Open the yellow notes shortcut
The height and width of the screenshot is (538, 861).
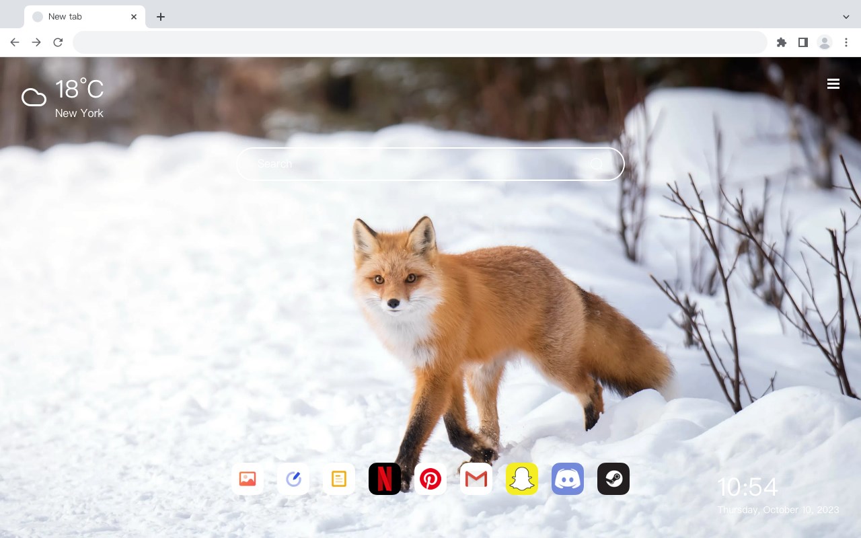pos(339,479)
